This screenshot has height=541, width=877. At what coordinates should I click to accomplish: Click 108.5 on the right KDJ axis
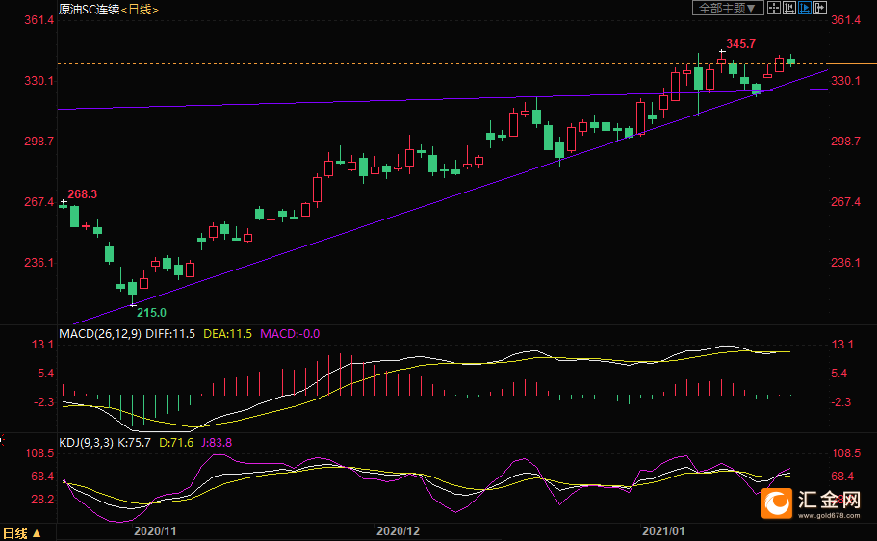tap(845, 453)
